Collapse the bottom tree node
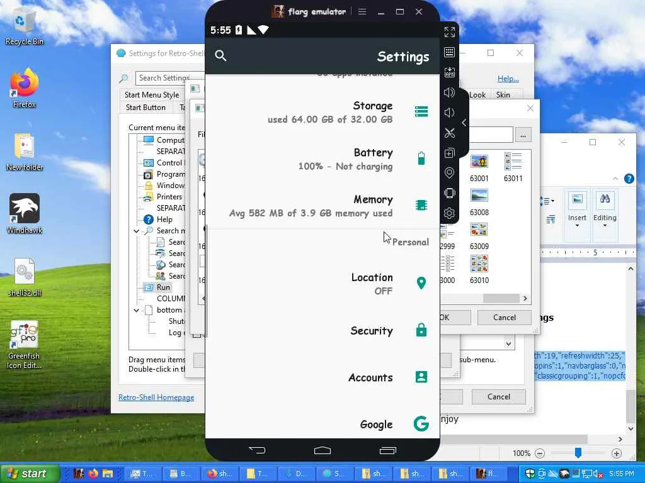The width and height of the screenshot is (645, 483). (136, 311)
